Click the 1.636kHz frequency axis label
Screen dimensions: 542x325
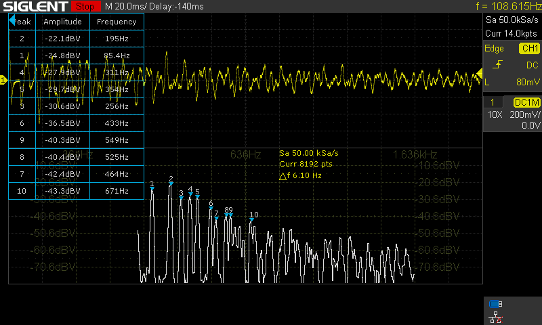pyautogui.click(x=415, y=154)
